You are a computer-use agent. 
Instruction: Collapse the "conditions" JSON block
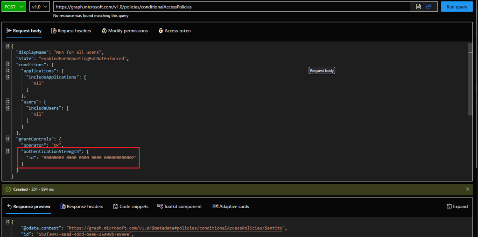(x=7, y=64)
